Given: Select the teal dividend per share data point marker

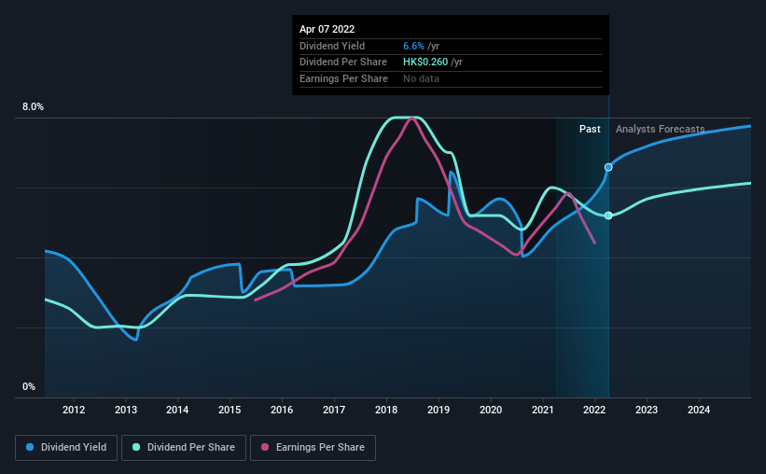Looking at the screenshot, I should click(608, 216).
